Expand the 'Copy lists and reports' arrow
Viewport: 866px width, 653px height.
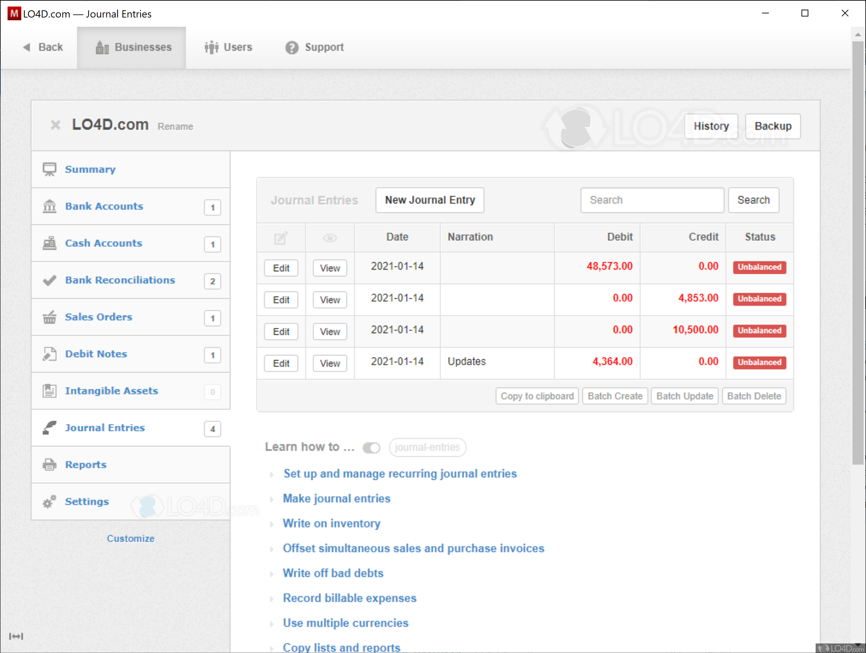[272, 648]
